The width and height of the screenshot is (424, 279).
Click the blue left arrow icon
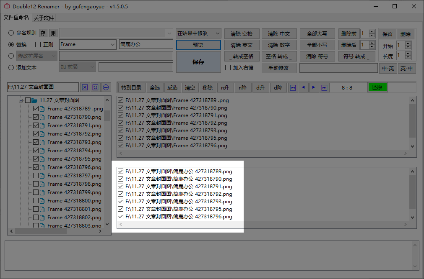[303, 88]
